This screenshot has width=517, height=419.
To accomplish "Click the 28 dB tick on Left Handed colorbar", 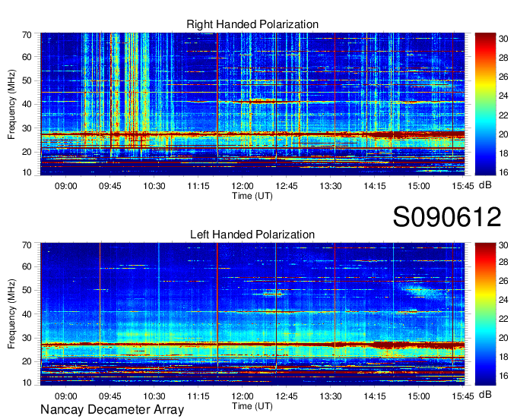I will [x=503, y=262].
